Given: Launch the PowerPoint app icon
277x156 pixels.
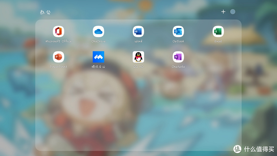Looking at the screenshot, I should pos(58,57).
